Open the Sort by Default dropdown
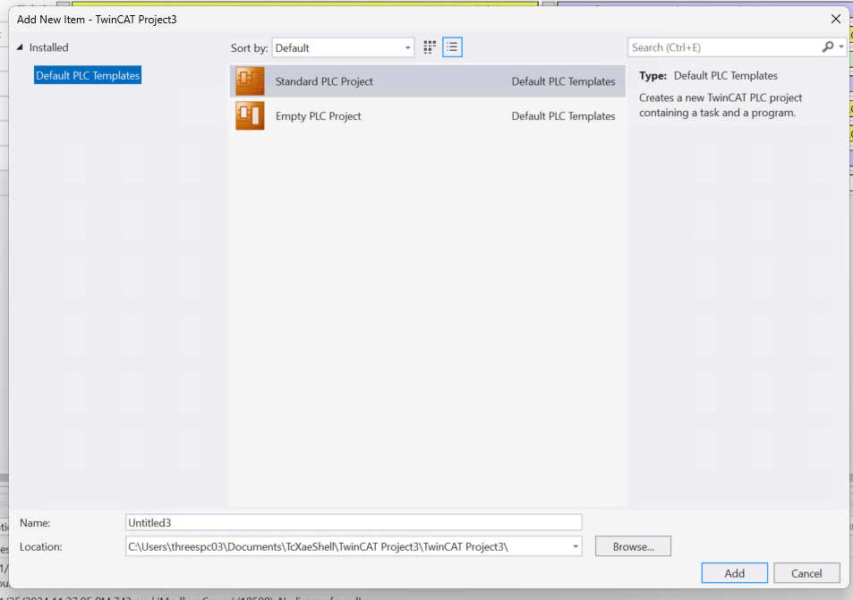Image resolution: width=853 pixels, height=600 pixels. pyautogui.click(x=343, y=47)
